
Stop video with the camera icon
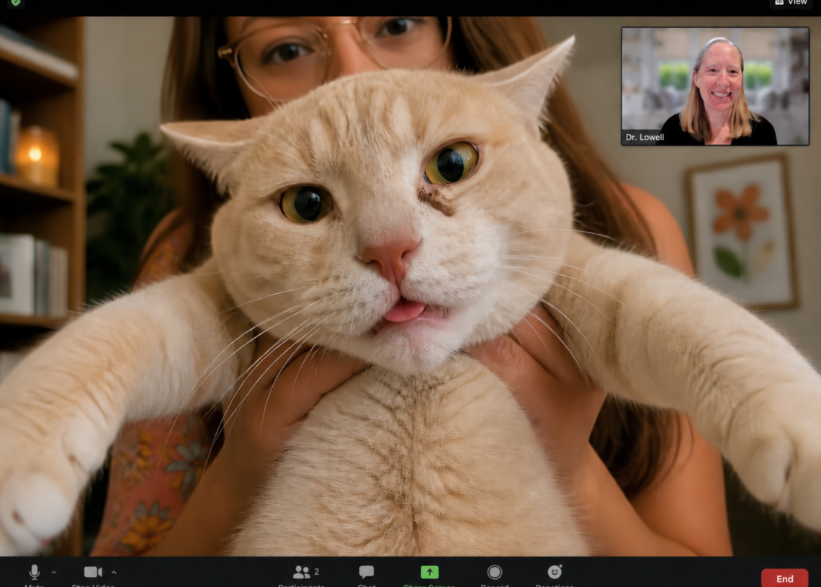93,572
